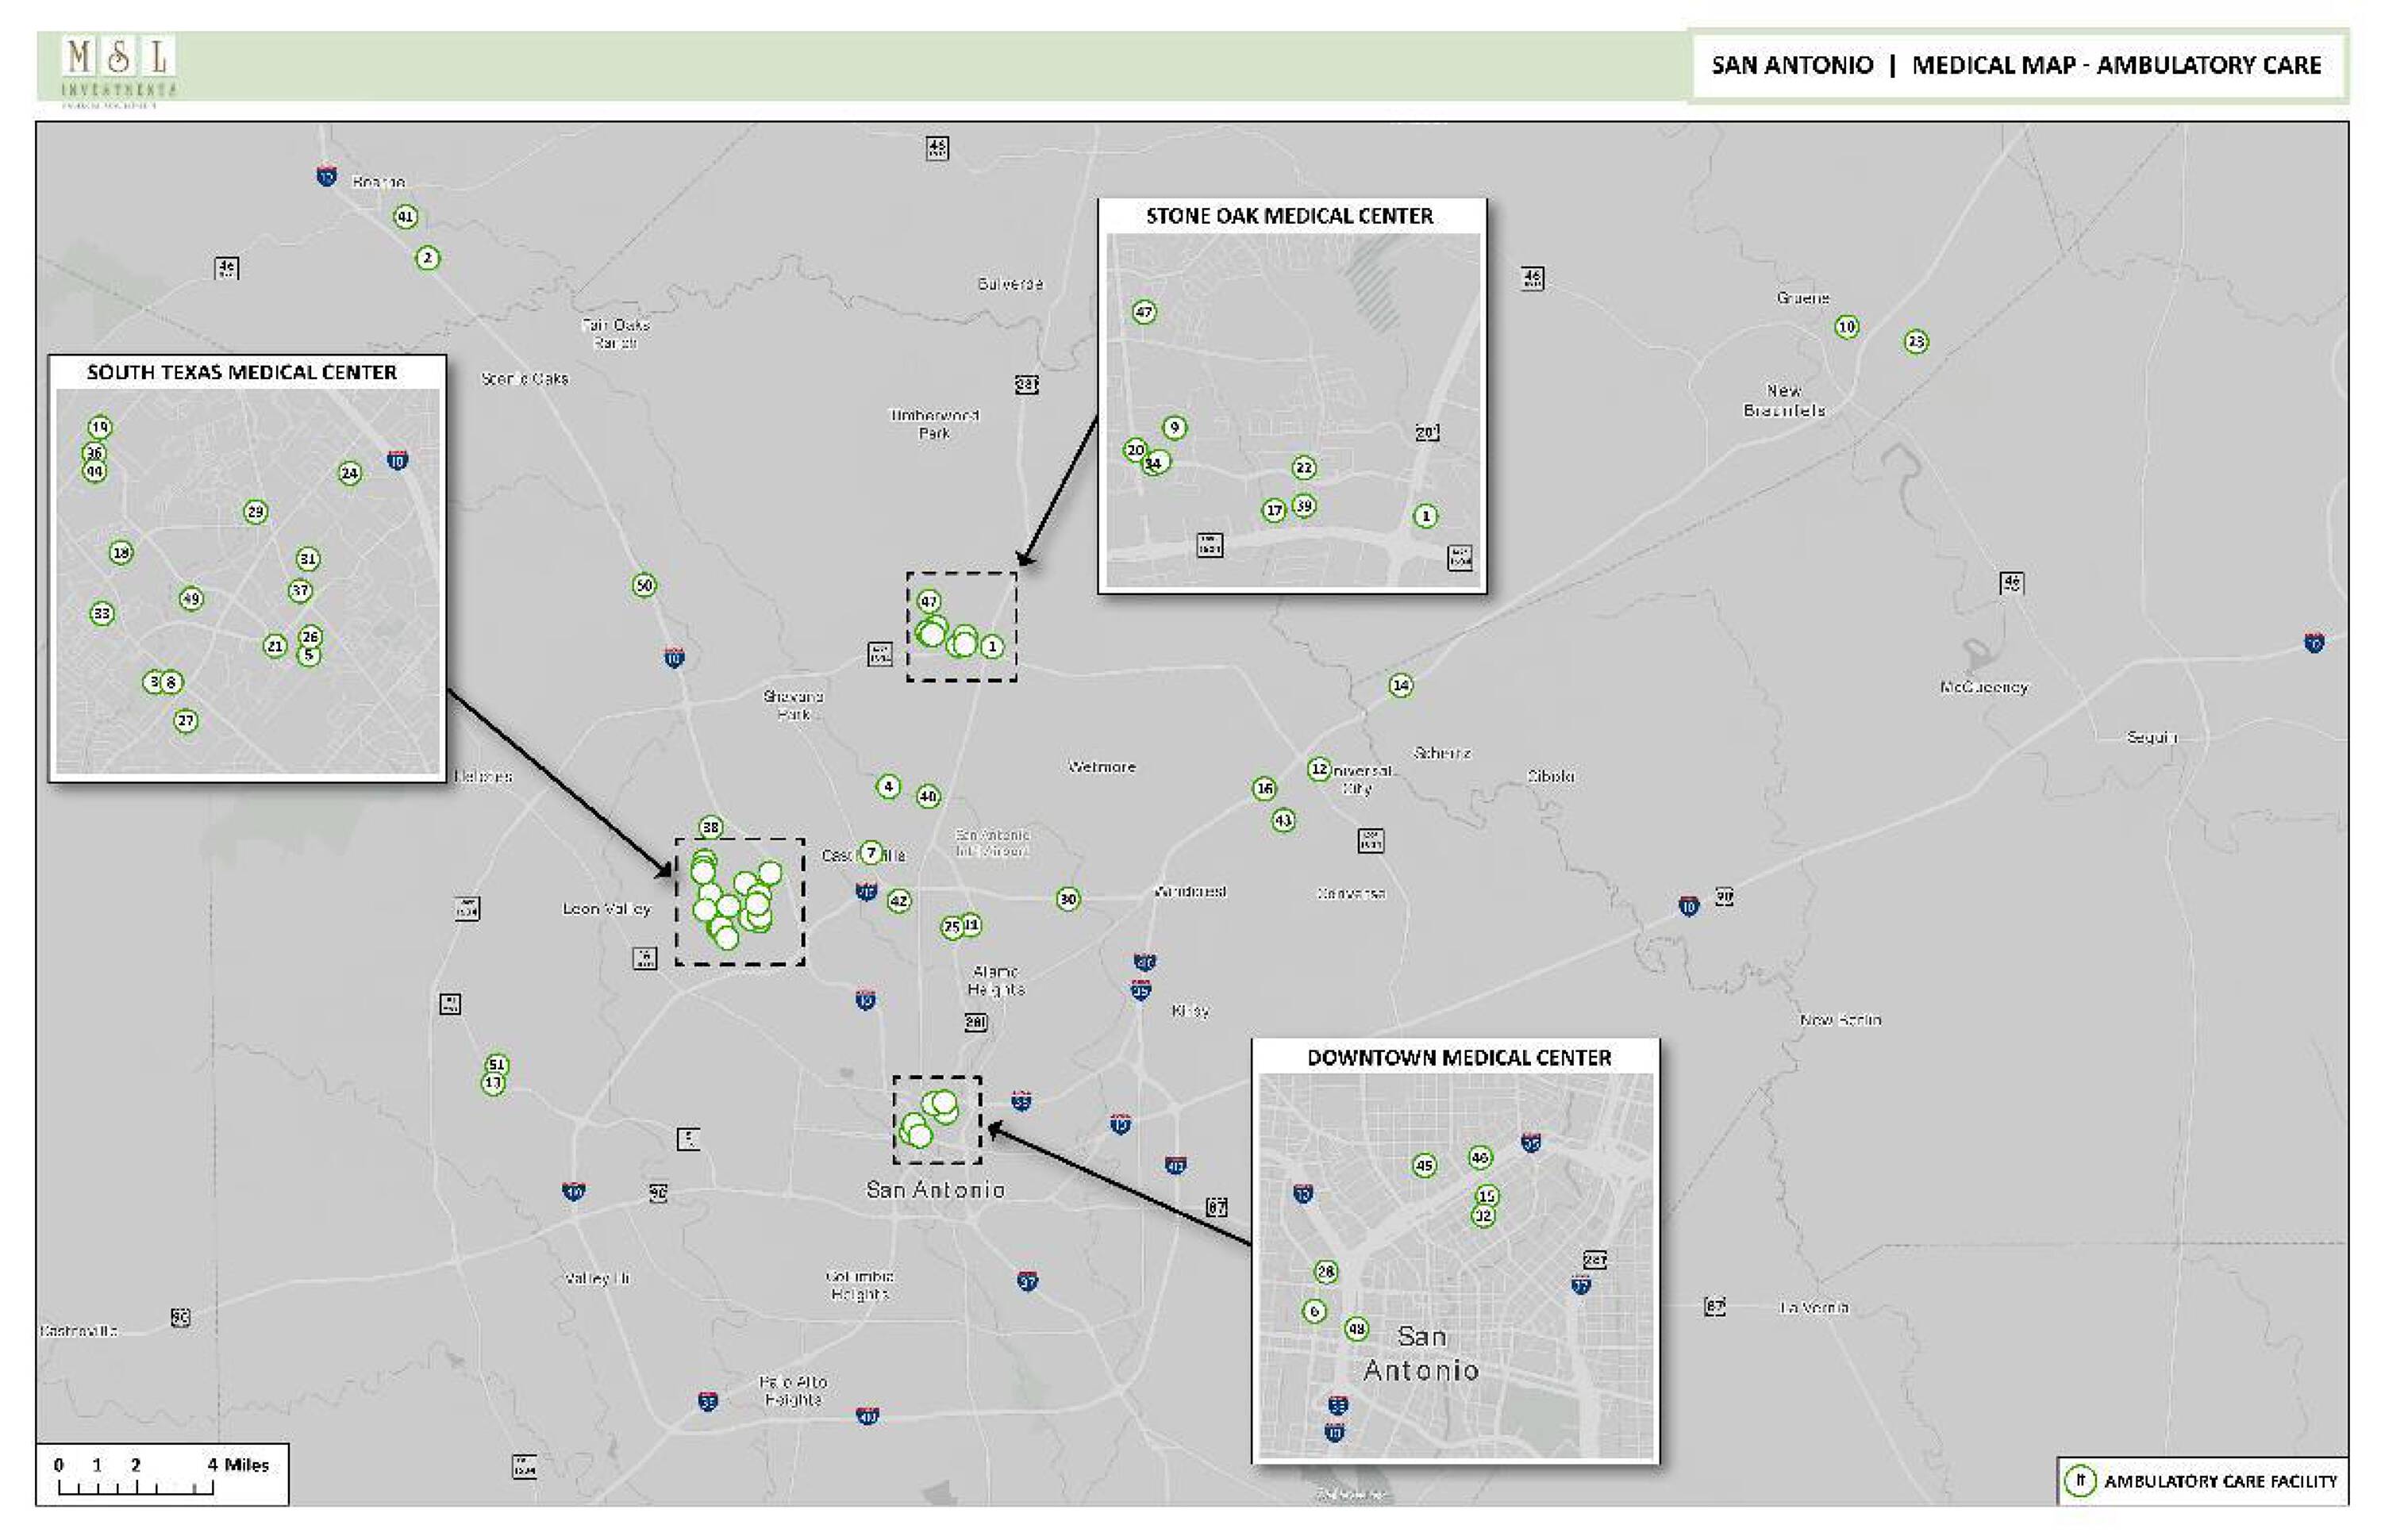Click the San Antonio Medical Map header
The image size is (2381, 1540).
tap(2016, 66)
